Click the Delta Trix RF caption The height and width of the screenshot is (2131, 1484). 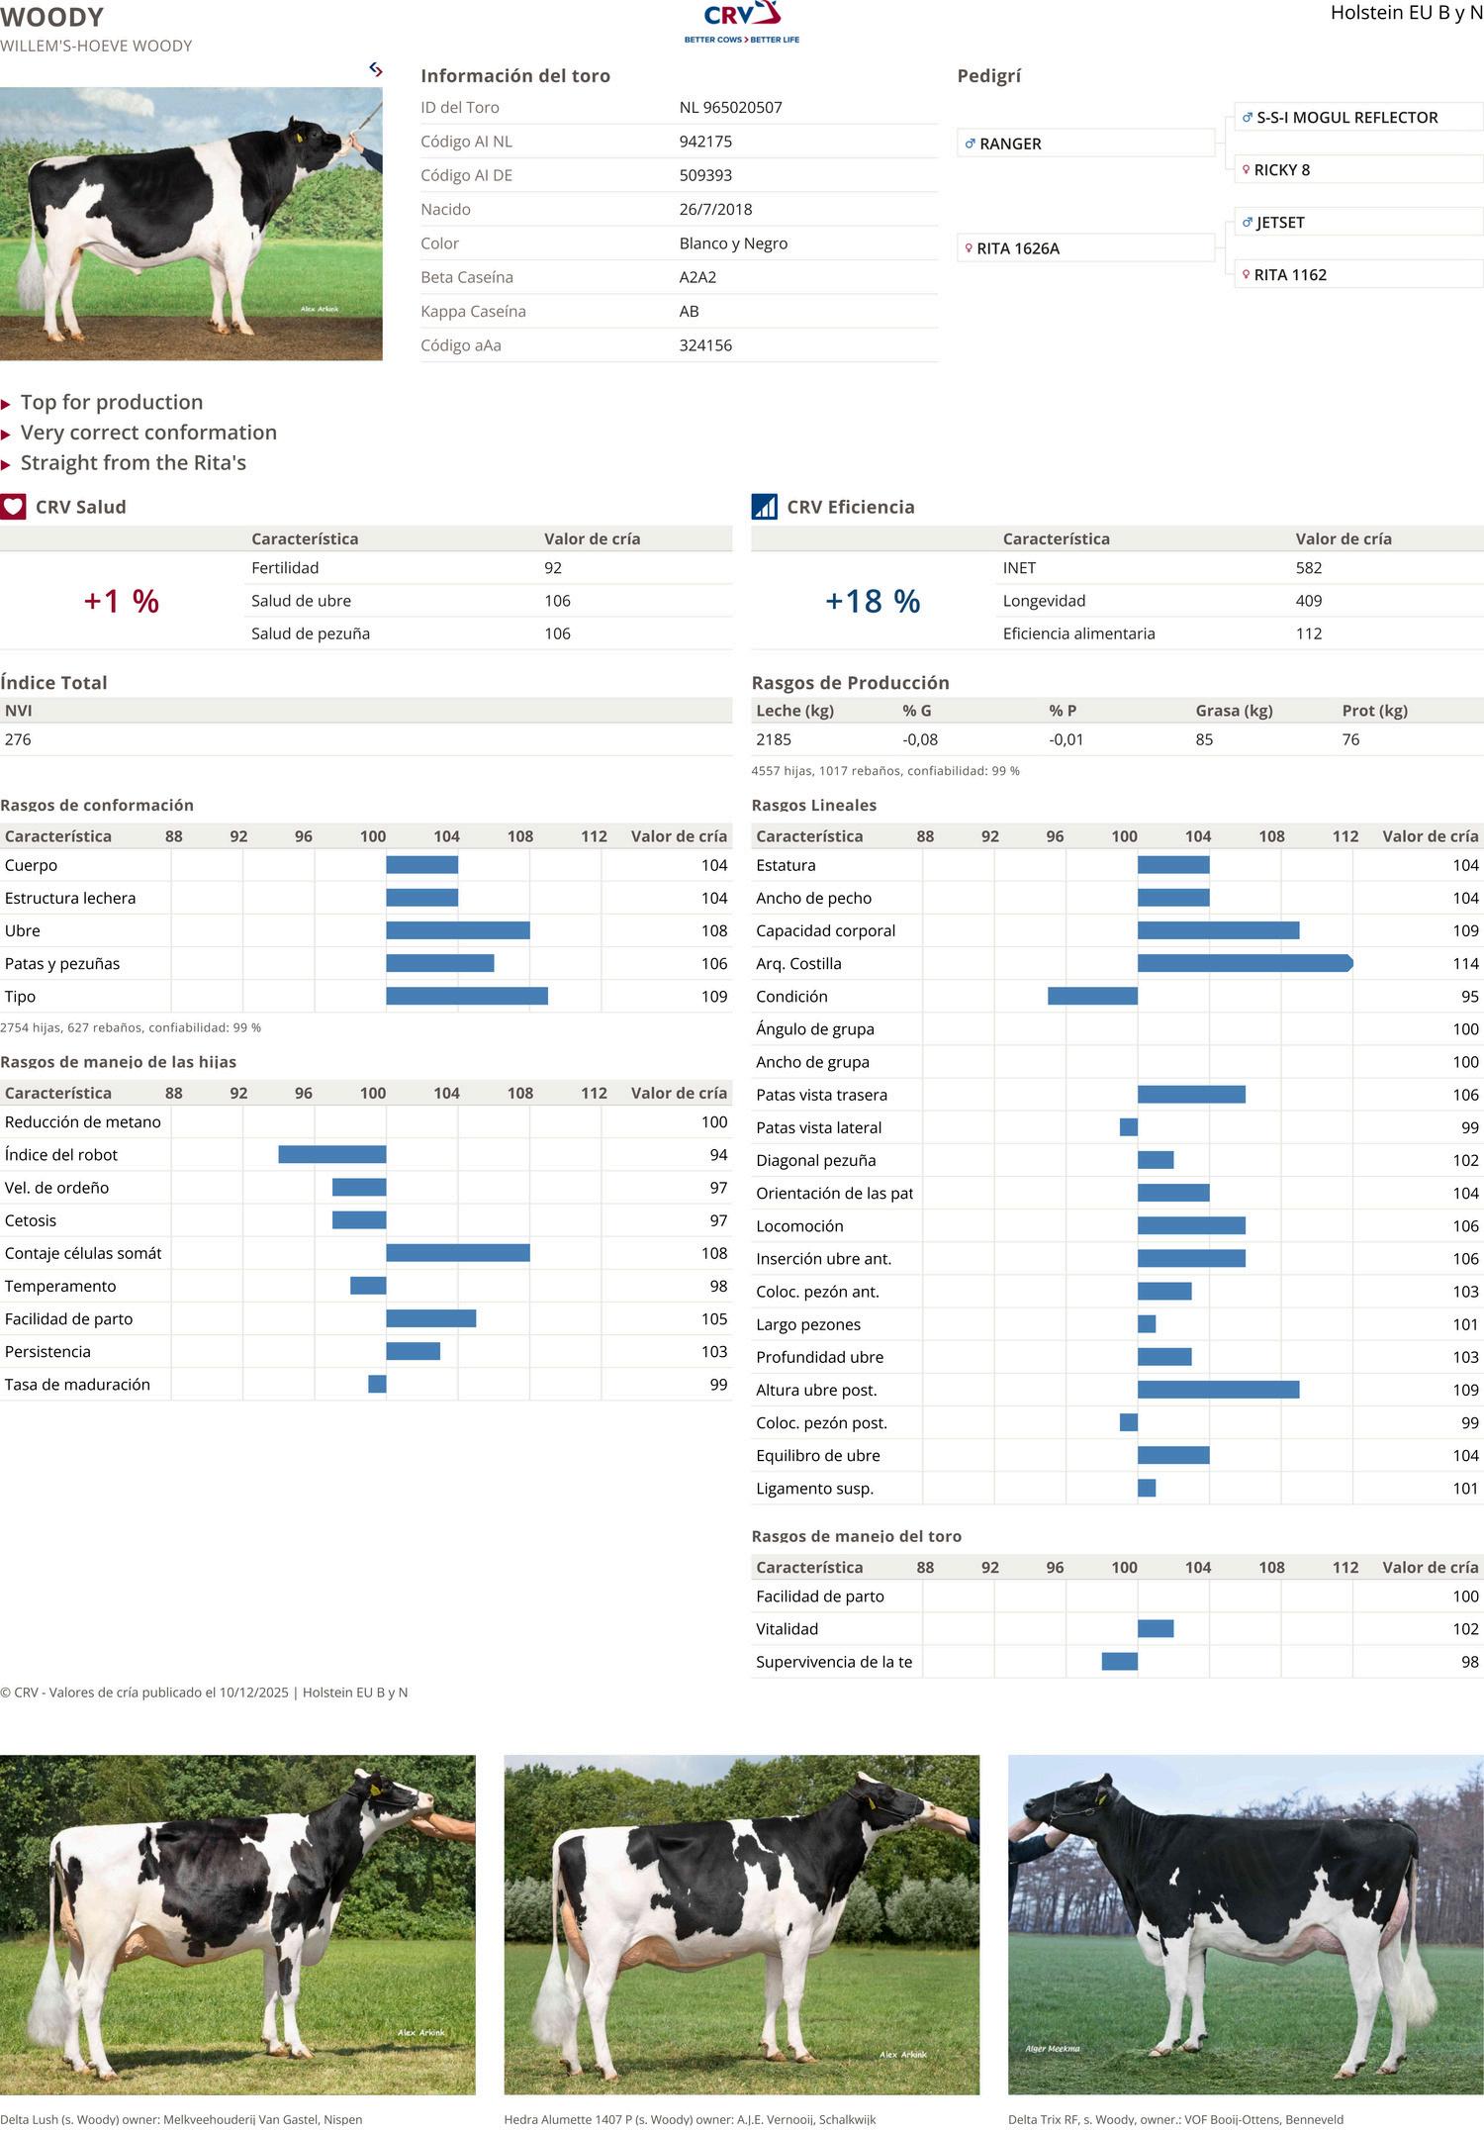coord(1176,2119)
